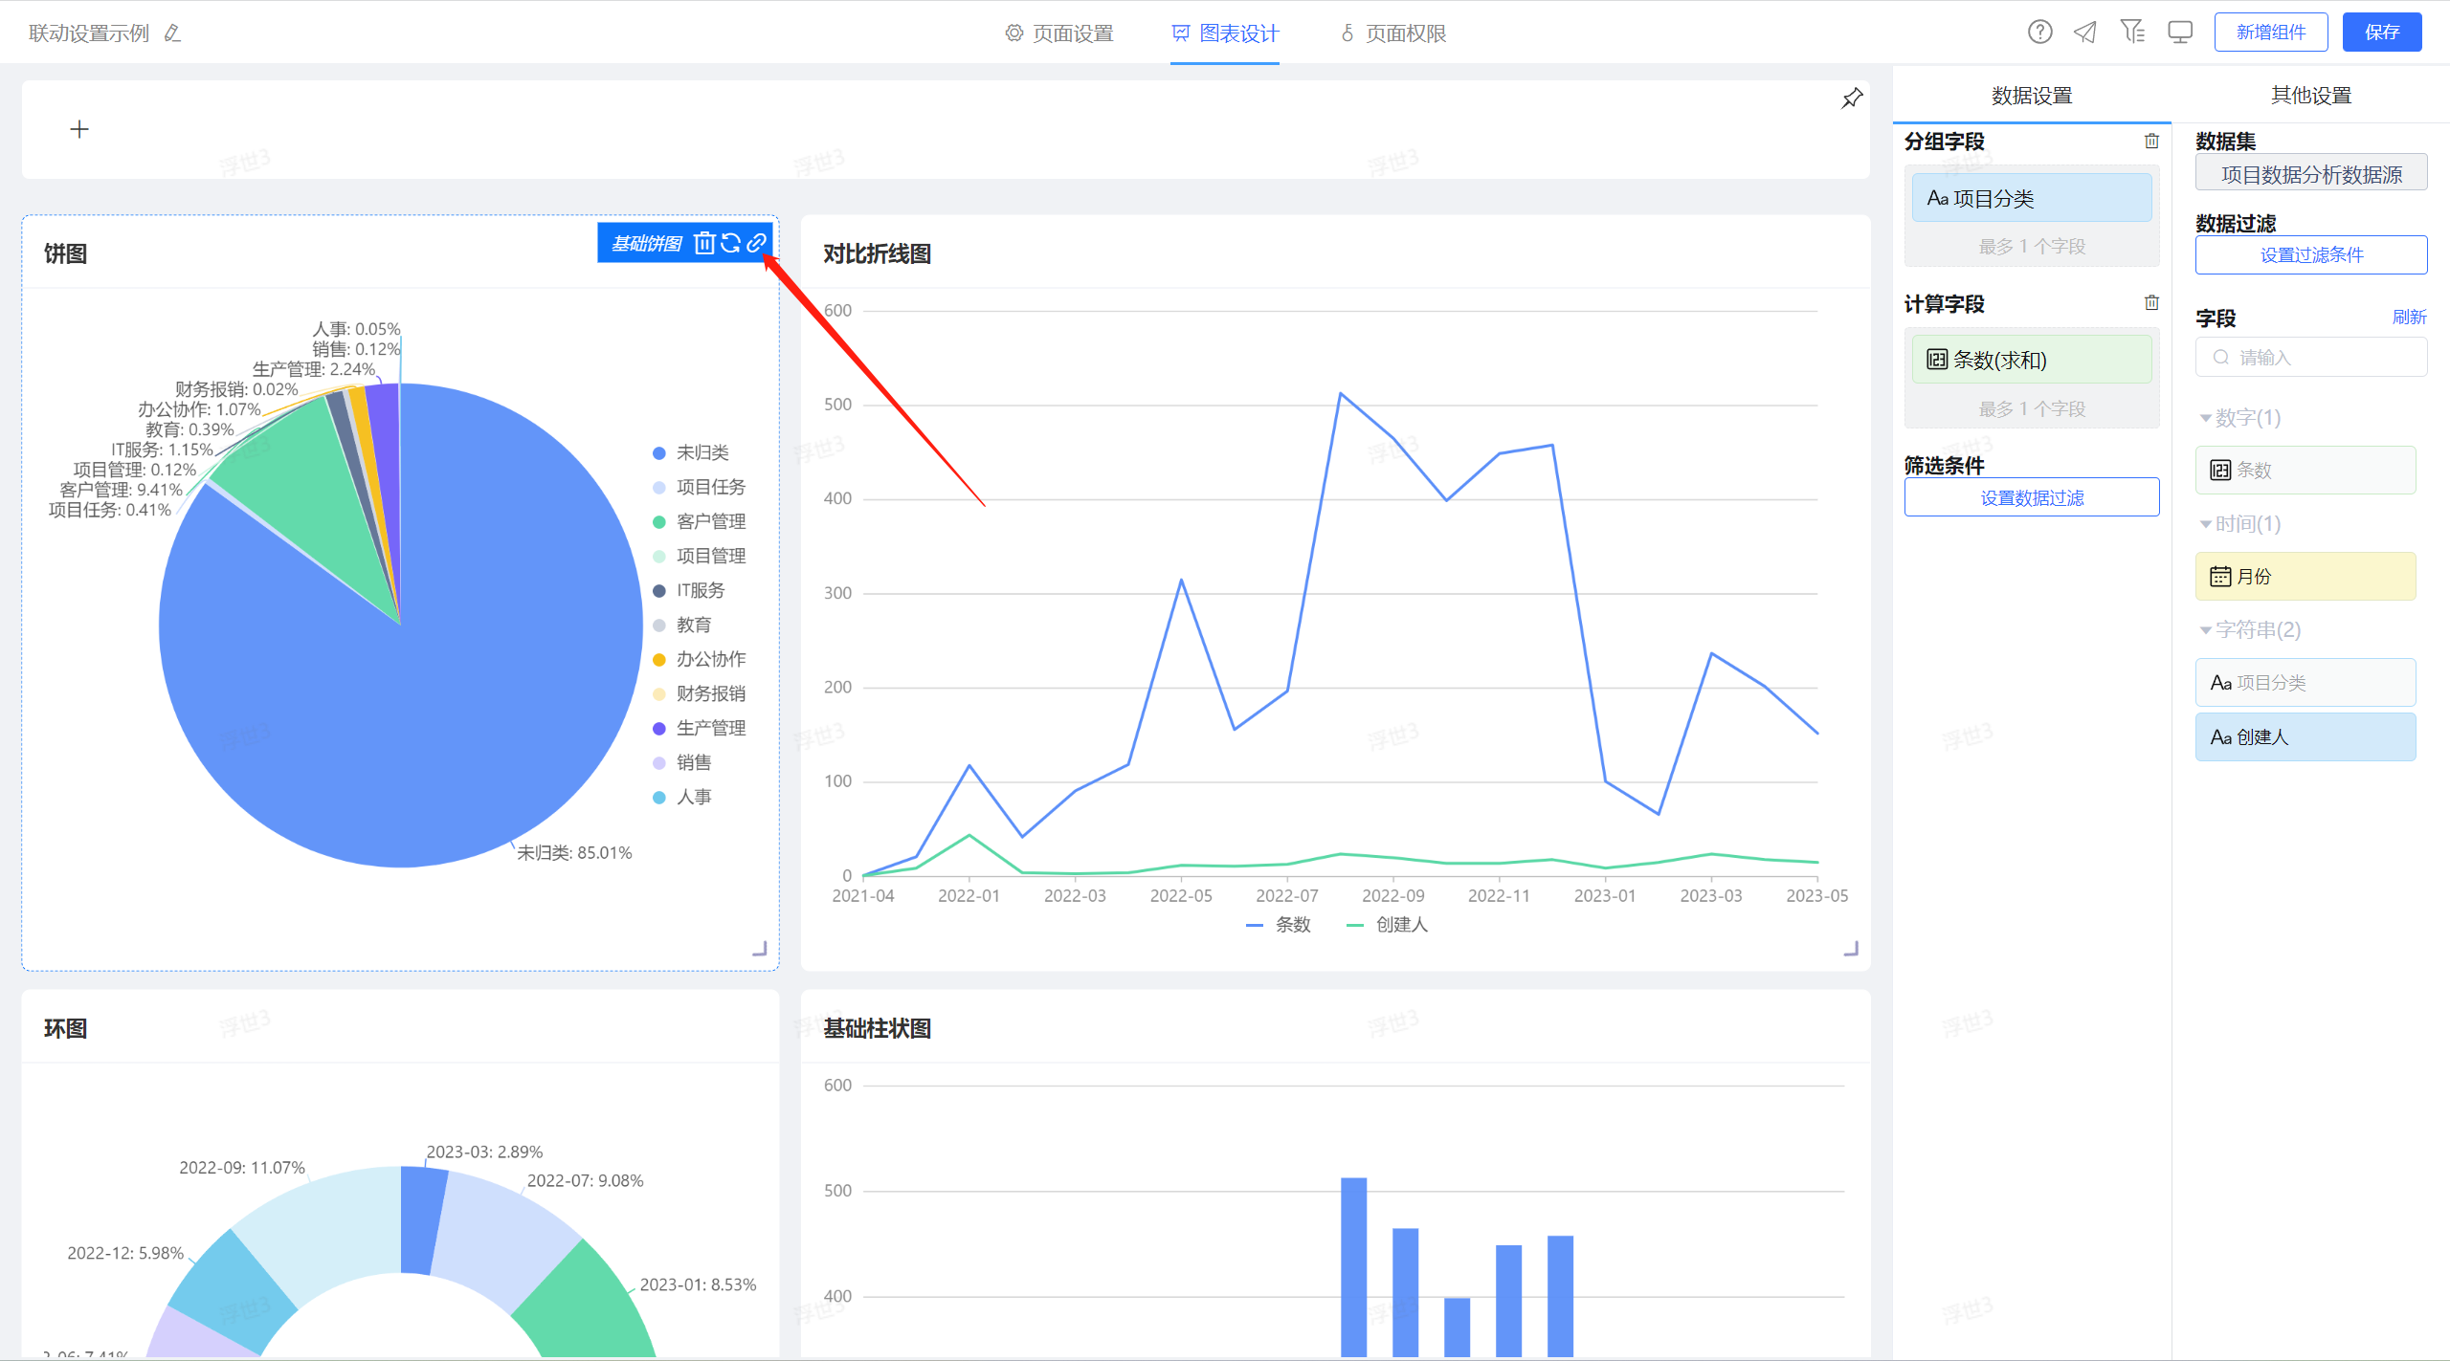Image resolution: width=2450 pixels, height=1361 pixels.
Task: Open the filter settings funnel icon
Action: point(2132,33)
